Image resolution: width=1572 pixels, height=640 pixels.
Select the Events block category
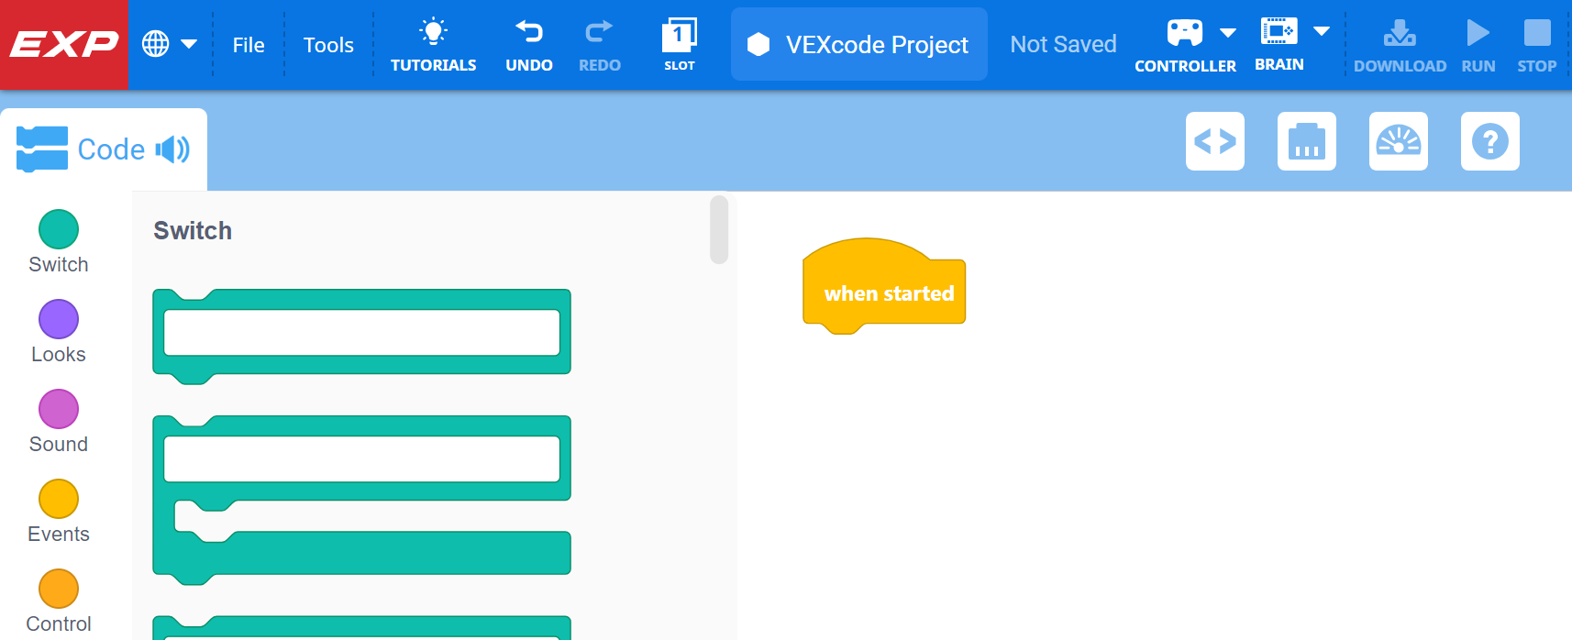59,500
